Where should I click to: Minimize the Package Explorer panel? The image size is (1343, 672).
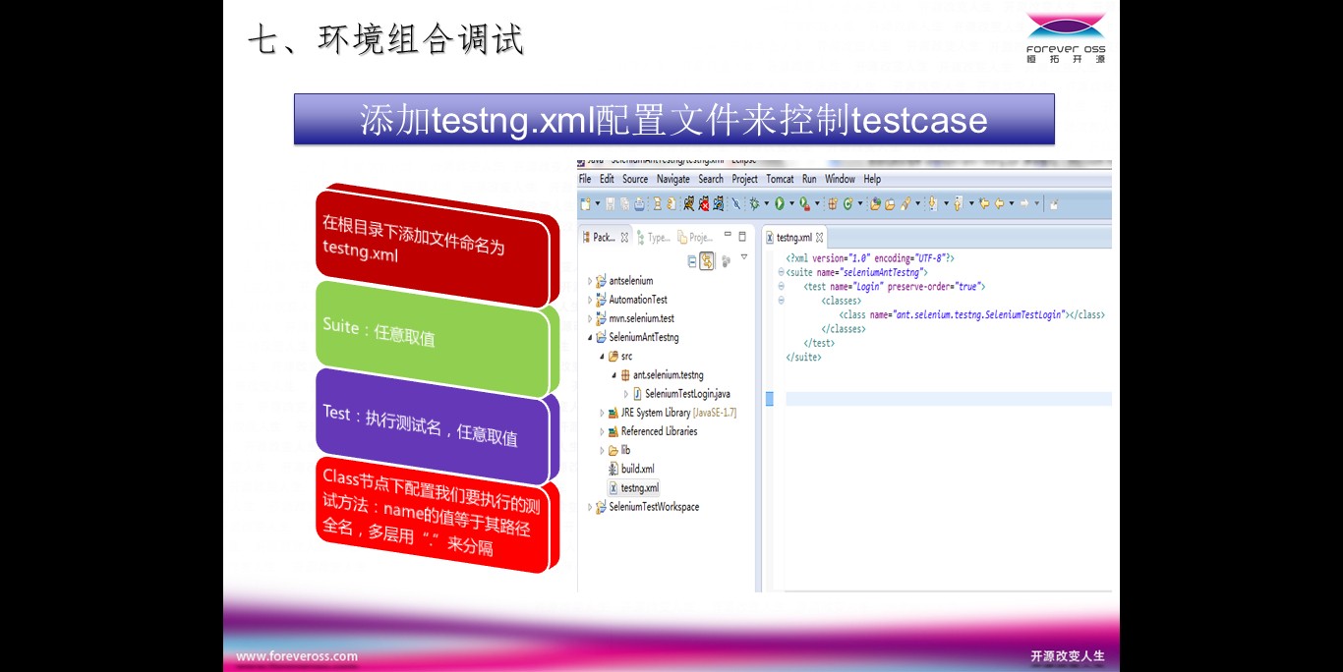click(728, 236)
